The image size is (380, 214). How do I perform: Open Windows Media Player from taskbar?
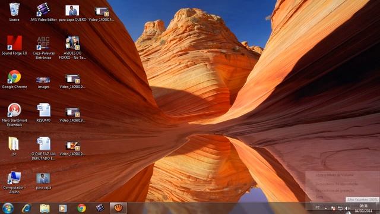pos(63,208)
